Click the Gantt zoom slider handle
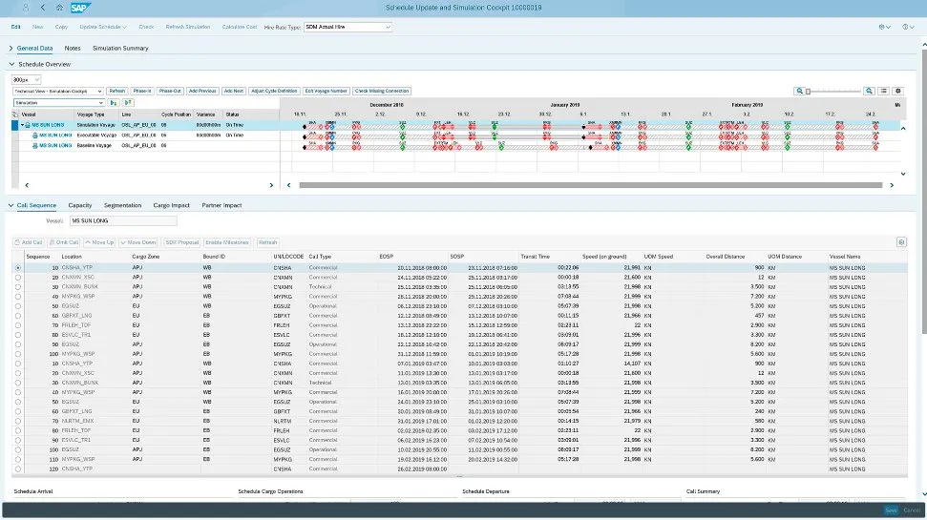Viewport: 927px width, 520px height. [x=809, y=91]
